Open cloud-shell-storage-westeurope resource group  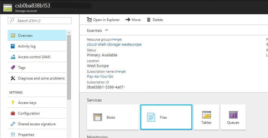click(x=114, y=45)
